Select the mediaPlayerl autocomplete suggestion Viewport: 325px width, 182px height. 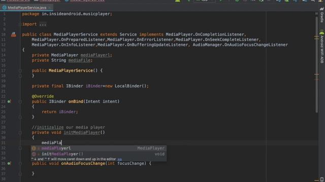99,148
